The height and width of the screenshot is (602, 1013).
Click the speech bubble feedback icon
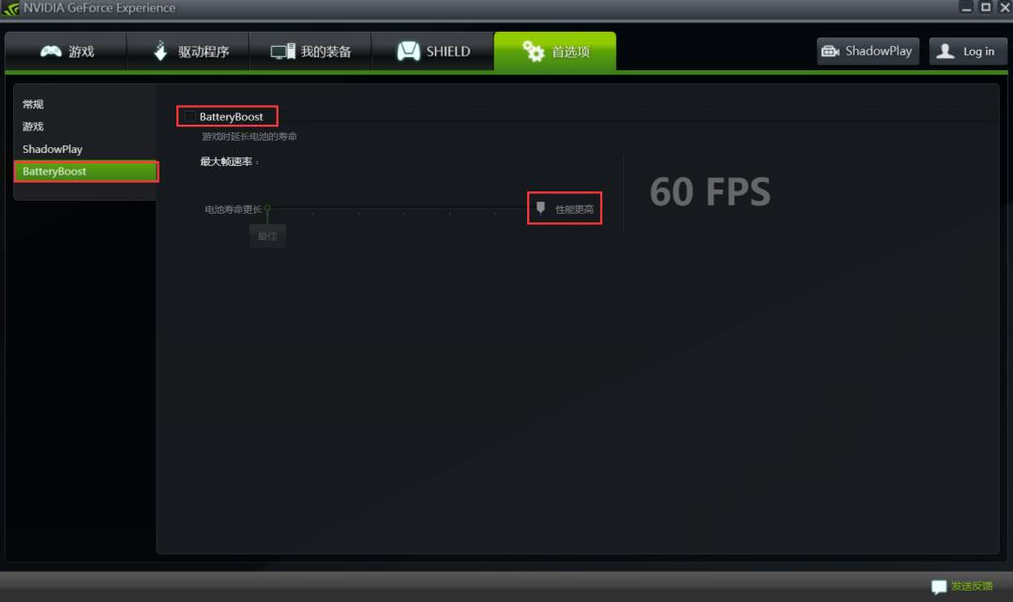pyautogui.click(x=939, y=586)
